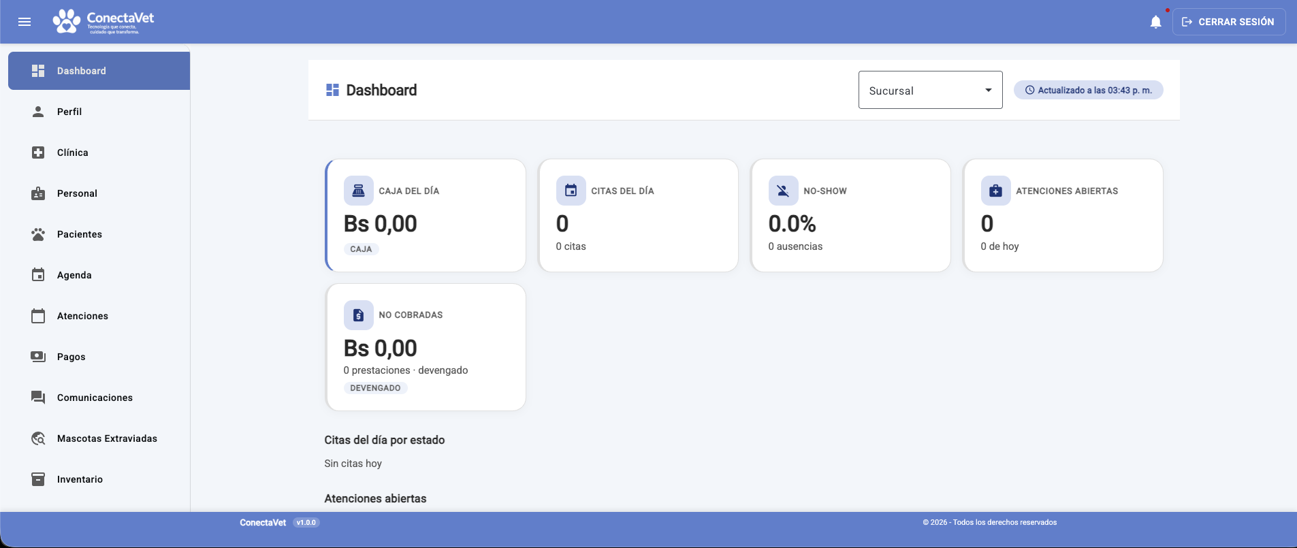Click the '0 citas' text
Screen dimensions: 1297x548
point(571,246)
